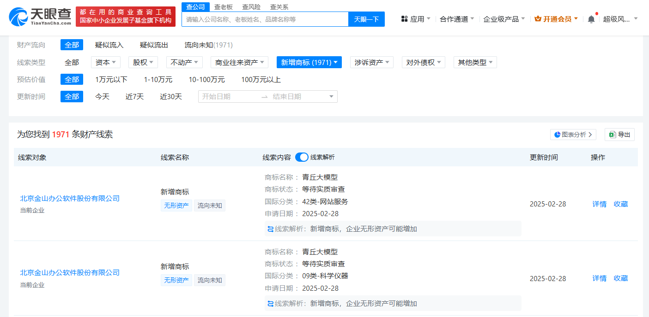Expand the 不动产 filter dropdown
This screenshot has width=649, height=317.
(x=184, y=63)
